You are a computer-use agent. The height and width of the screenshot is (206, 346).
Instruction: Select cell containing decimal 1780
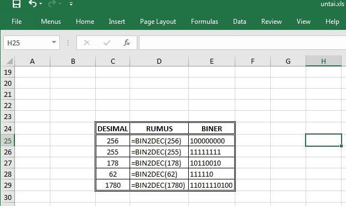click(113, 185)
